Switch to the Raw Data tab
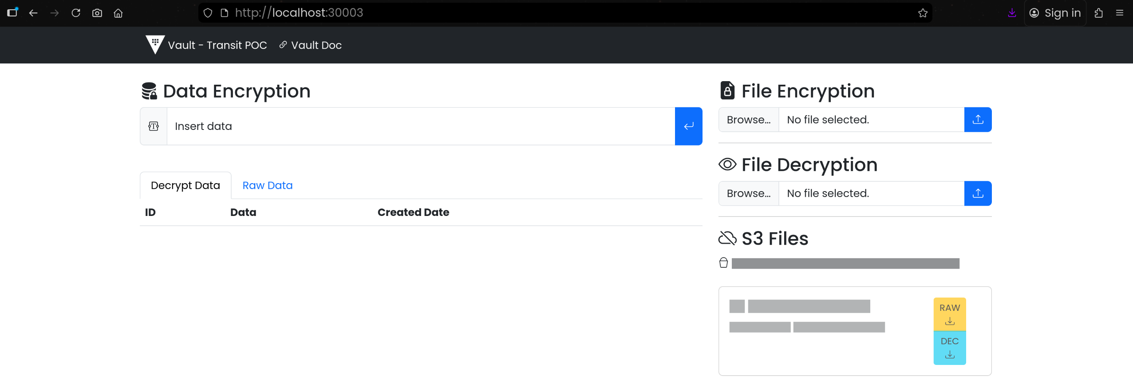The width and height of the screenshot is (1133, 392). (267, 185)
